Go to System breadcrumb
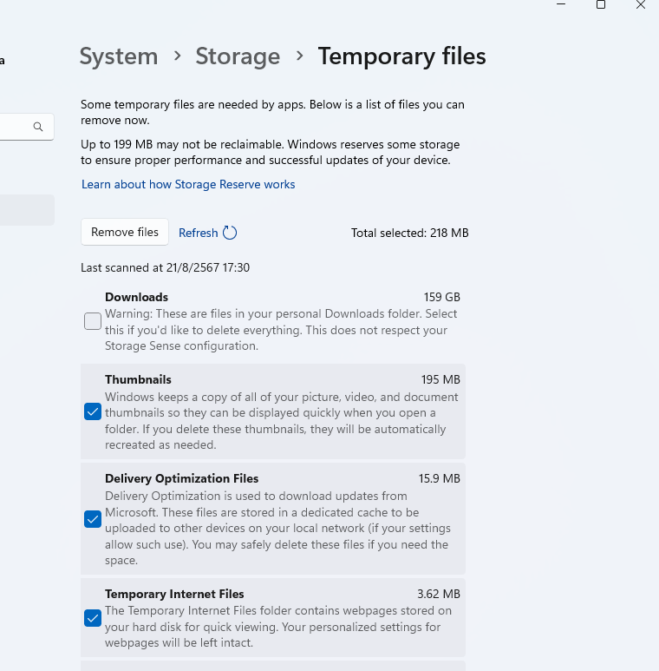 pyautogui.click(x=119, y=56)
